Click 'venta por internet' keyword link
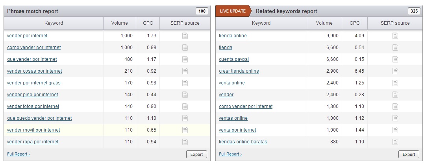Viewport: 424px width, 163px height. tap(237, 130)
